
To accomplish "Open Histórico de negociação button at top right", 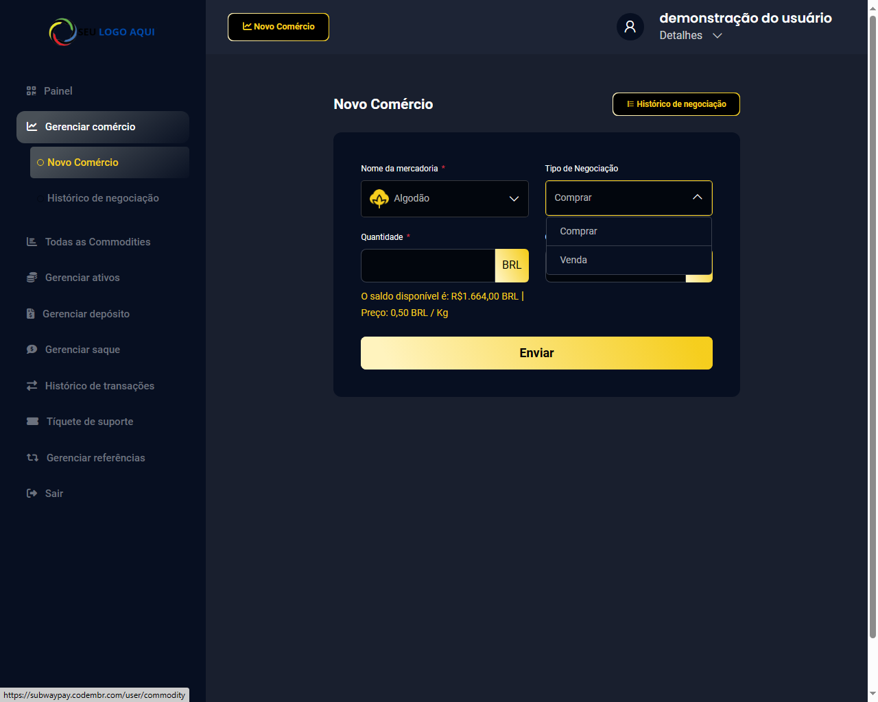I will (x=676, y=104).
